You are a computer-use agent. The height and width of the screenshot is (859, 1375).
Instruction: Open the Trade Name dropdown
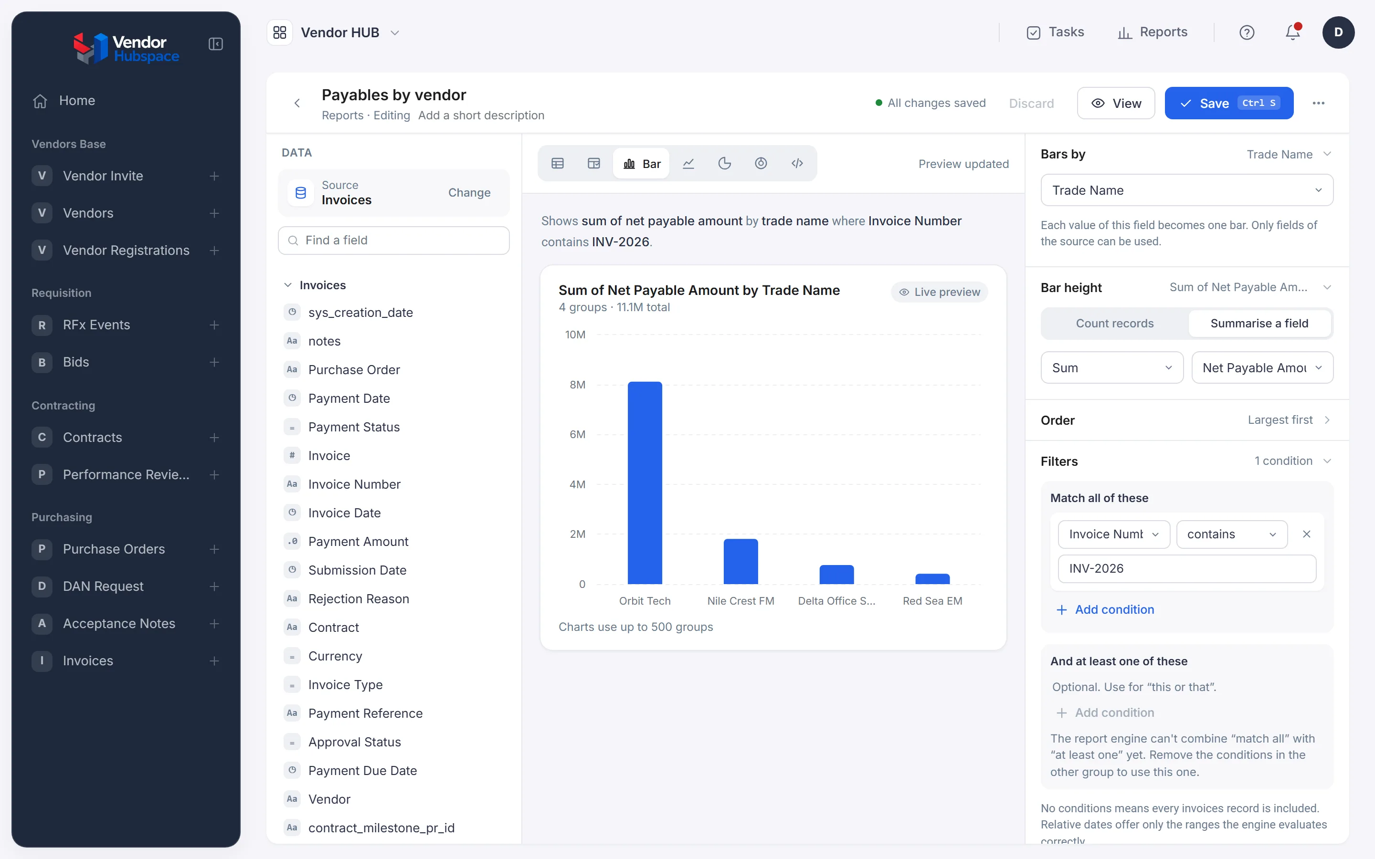1186,190
